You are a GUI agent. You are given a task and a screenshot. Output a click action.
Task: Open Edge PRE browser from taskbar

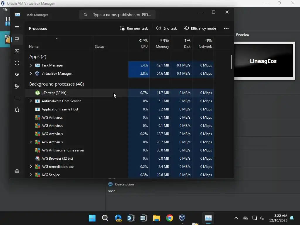pos(118,218)
